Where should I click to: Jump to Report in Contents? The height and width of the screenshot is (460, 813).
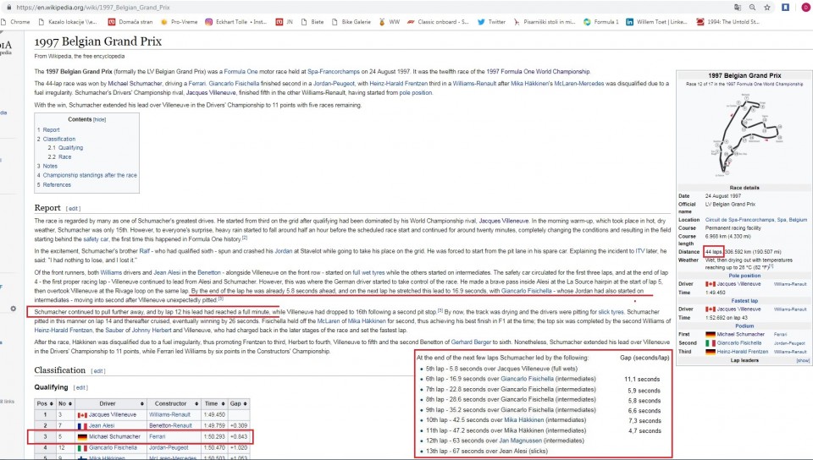(x=51, y=130)
